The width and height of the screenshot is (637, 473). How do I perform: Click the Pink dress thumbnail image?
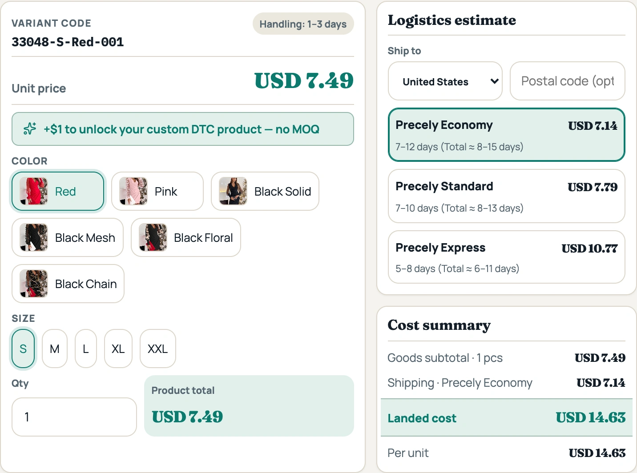[133, 191]
